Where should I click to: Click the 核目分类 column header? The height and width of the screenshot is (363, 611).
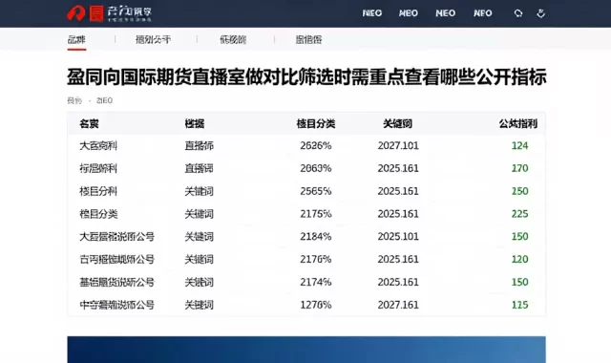316,123
